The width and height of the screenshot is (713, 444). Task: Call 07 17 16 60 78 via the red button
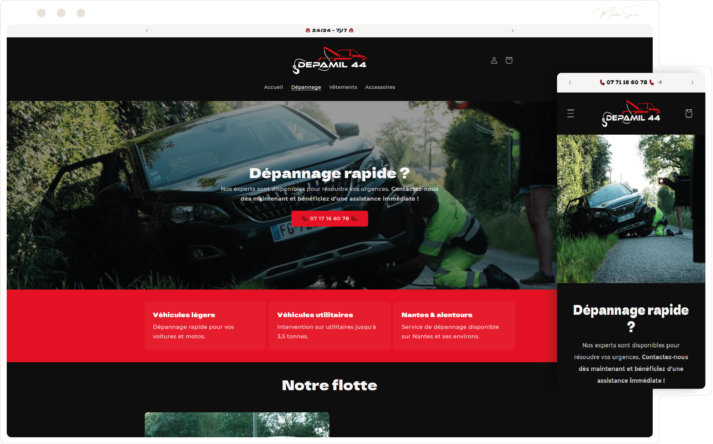tap(329, 218)
